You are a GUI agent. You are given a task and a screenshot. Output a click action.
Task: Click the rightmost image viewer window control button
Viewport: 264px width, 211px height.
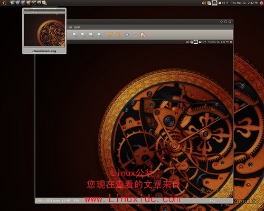pyautogui.click(x=230, y=22)
